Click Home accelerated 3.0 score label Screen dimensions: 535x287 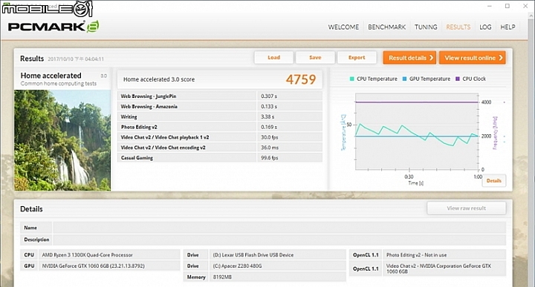coord(159,79)
